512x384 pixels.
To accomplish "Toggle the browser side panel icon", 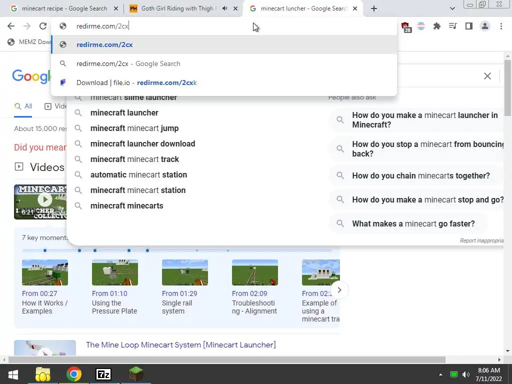I will click(469, 26).
